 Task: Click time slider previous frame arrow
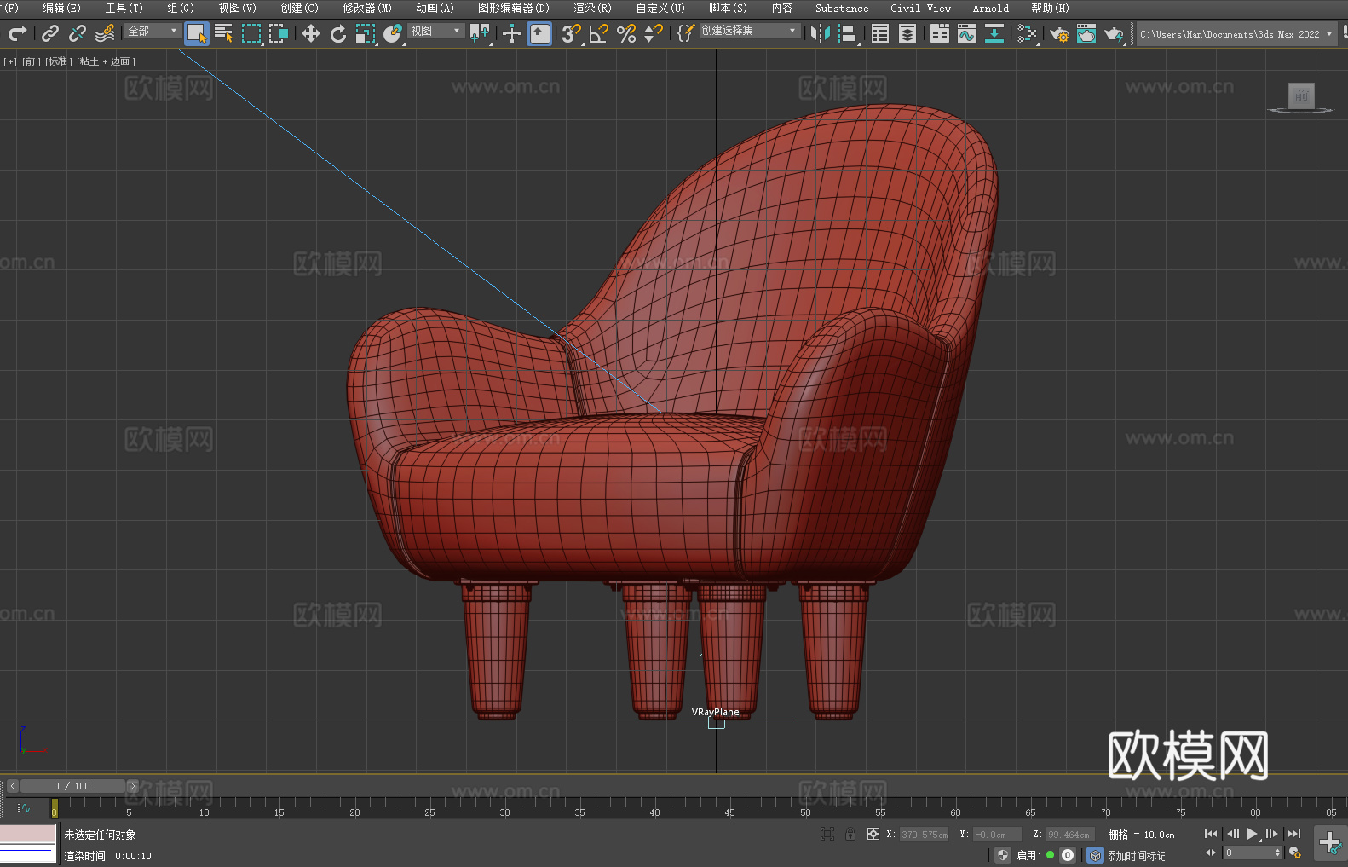(x=12, y=786)
